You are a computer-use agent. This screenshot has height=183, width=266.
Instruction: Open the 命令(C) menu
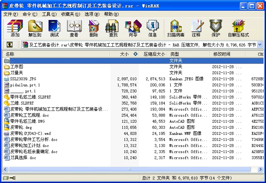click(30, 14)
